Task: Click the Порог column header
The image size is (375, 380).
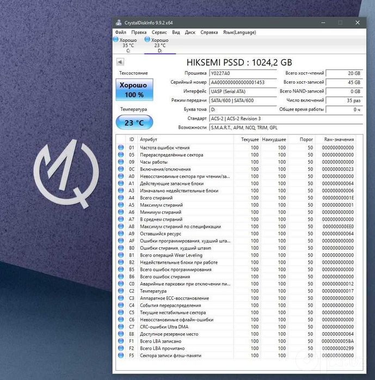Action: (x=302, y=139)
